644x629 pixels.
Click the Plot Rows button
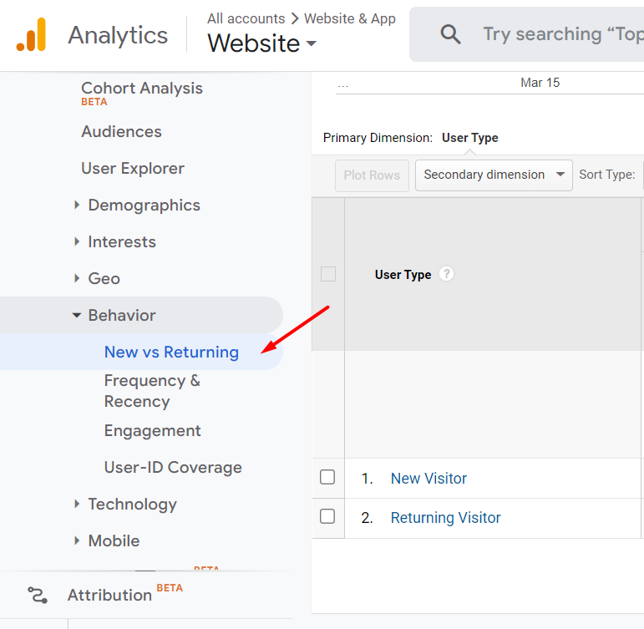[x=372, y=175]
